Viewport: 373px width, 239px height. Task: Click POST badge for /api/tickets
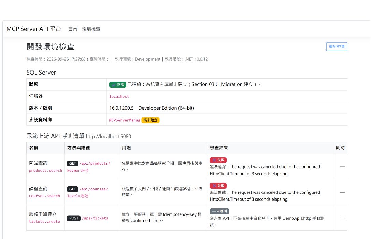(74, 218)
